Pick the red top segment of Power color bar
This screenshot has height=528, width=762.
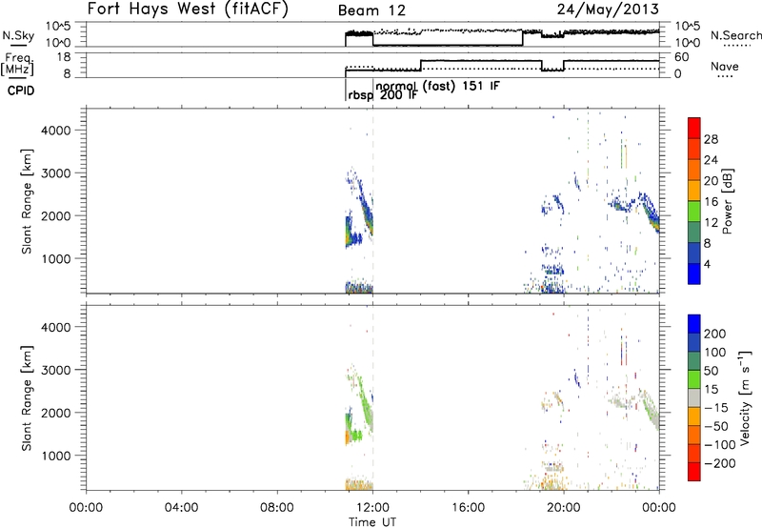tap(694, 128)
